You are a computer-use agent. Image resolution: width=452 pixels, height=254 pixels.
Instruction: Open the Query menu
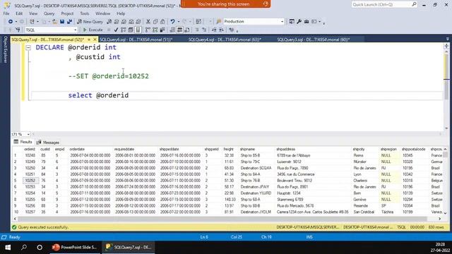point(49,13)
